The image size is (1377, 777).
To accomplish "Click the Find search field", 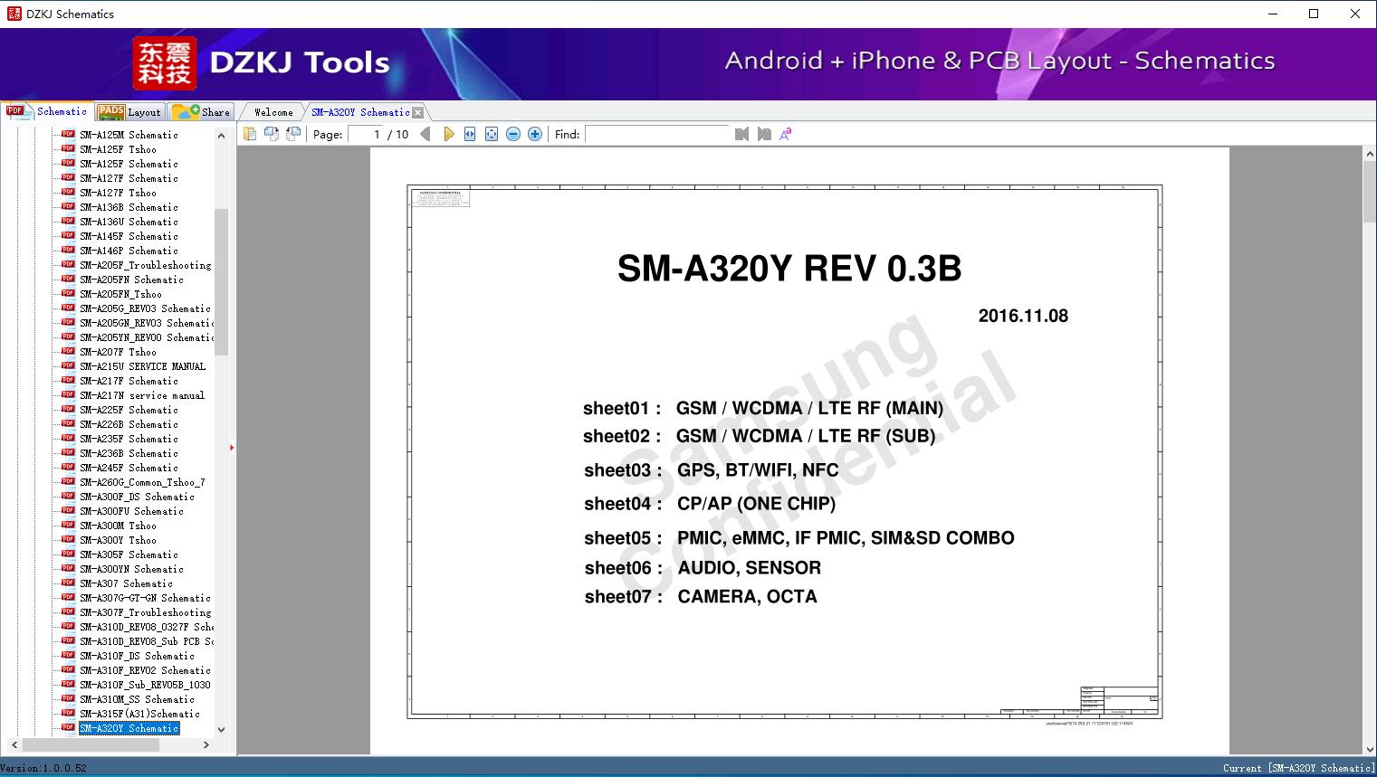I will pyautogui.click(x=657, y=134).
